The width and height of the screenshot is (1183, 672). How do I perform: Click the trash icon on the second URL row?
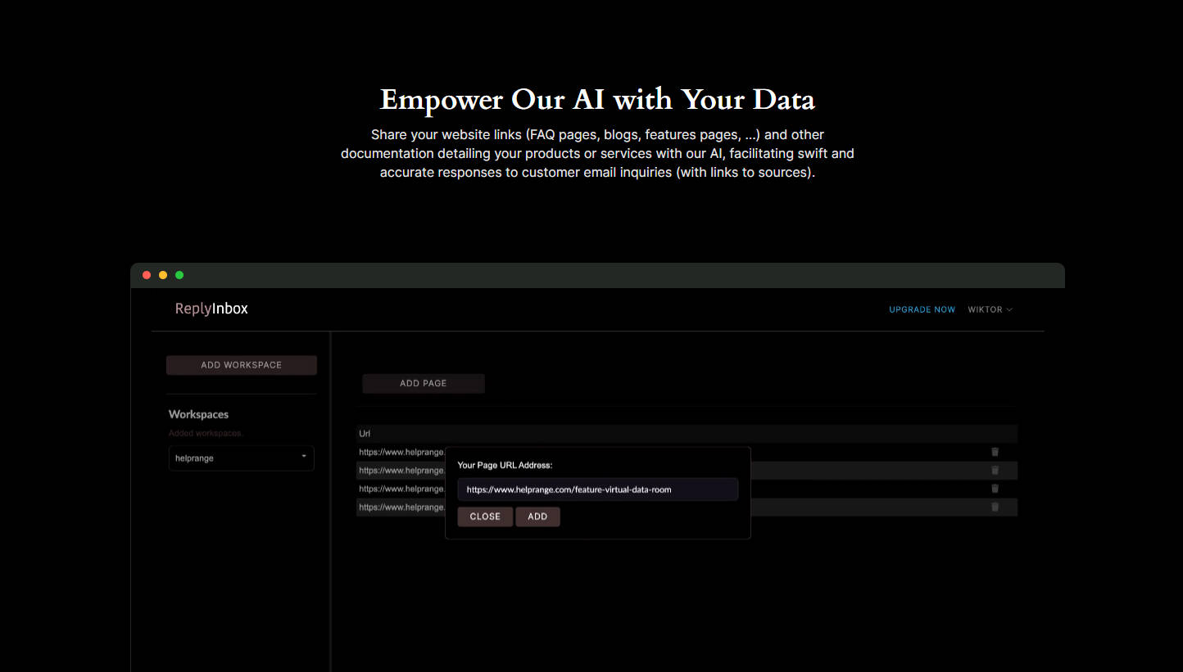tap(995, 470)
